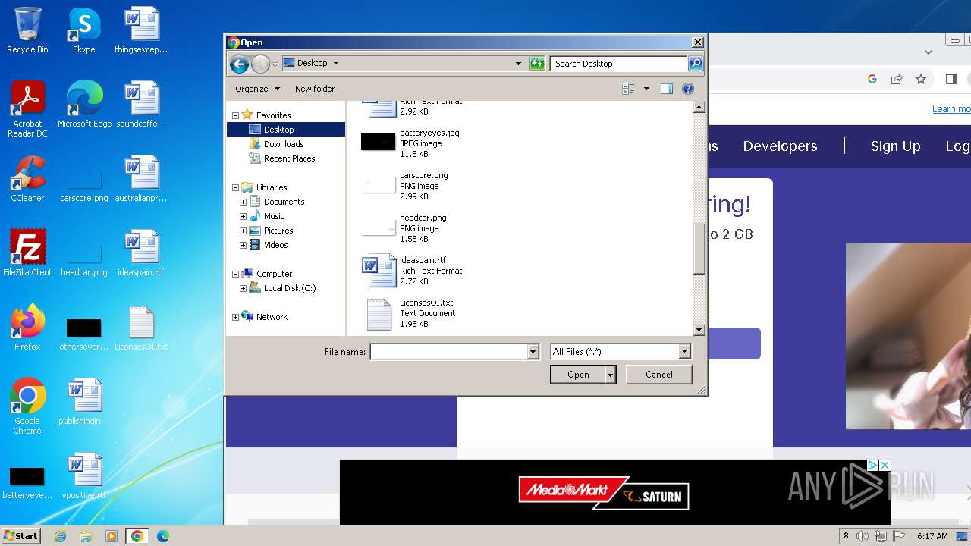Click the File name input field
The height and width of the screenshot is (546, 971).
point(449,352)
